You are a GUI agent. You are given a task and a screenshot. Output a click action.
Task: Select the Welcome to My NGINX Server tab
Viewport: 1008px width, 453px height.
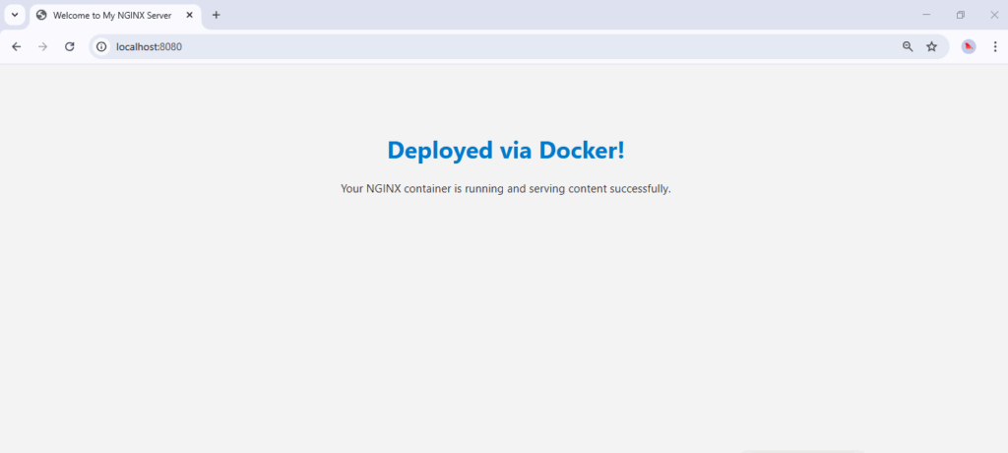click(x=113, y=15)
